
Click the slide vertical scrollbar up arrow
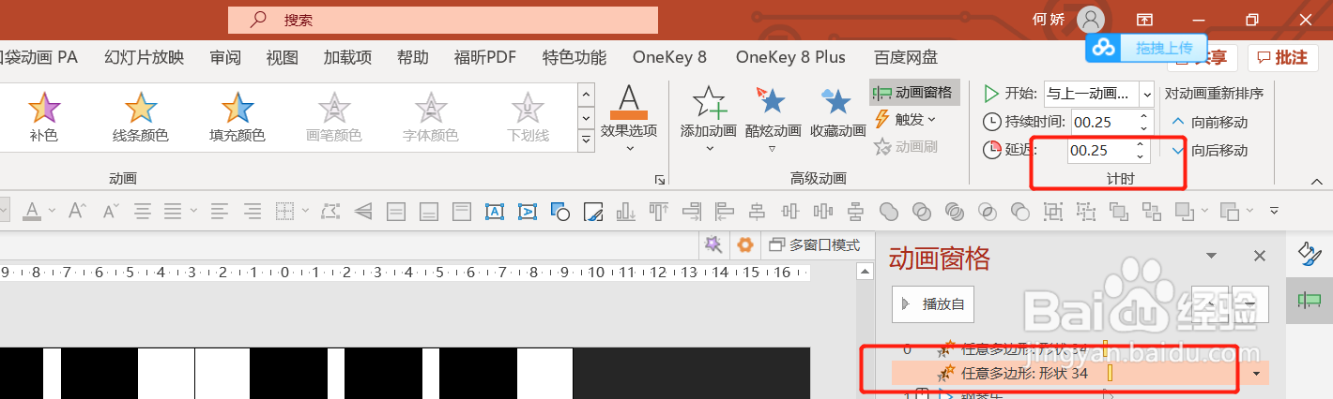click(865, 273)
